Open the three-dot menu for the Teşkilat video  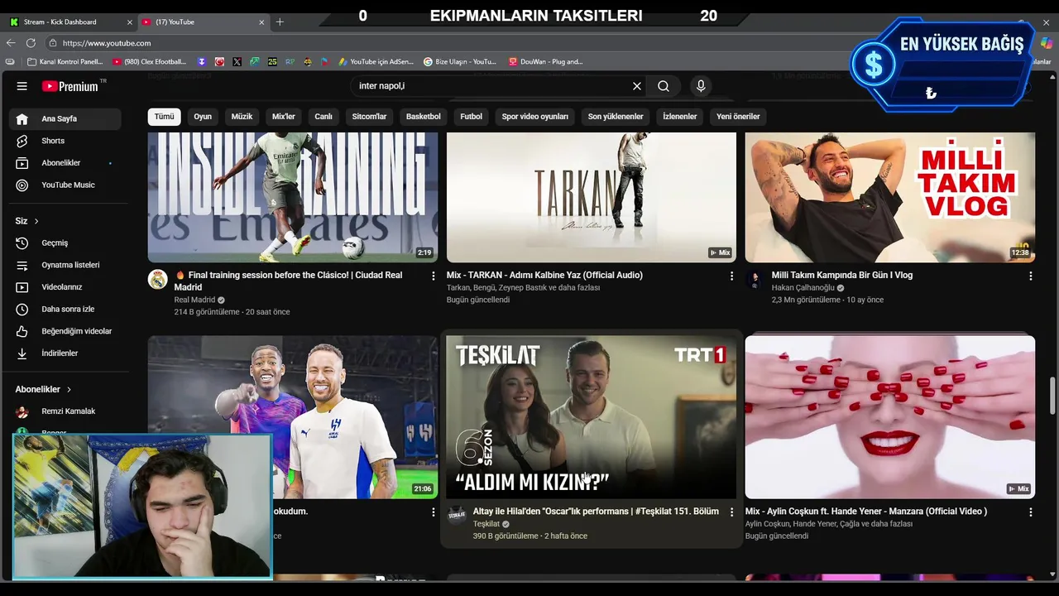click(731, 512)
